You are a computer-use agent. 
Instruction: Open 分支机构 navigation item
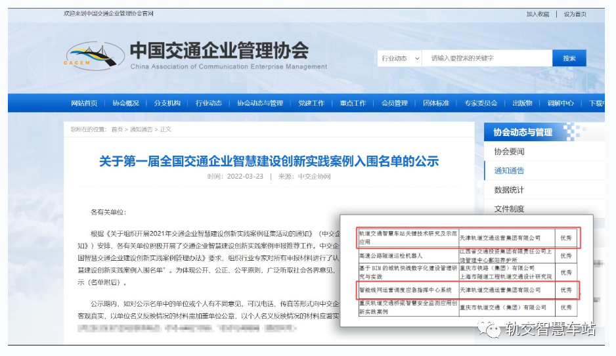(x=167, y=103)
